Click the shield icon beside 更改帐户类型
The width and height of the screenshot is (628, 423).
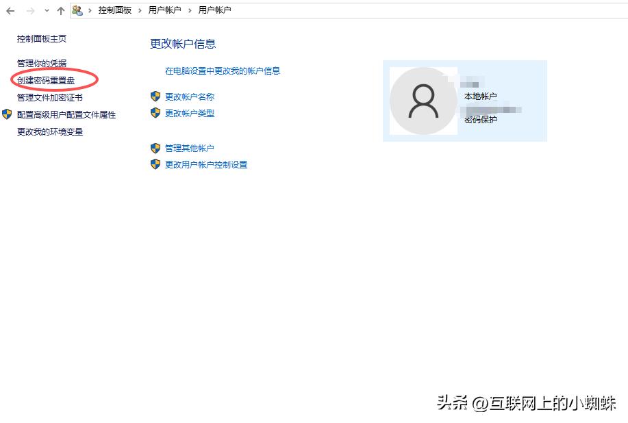tap(156, 114)
